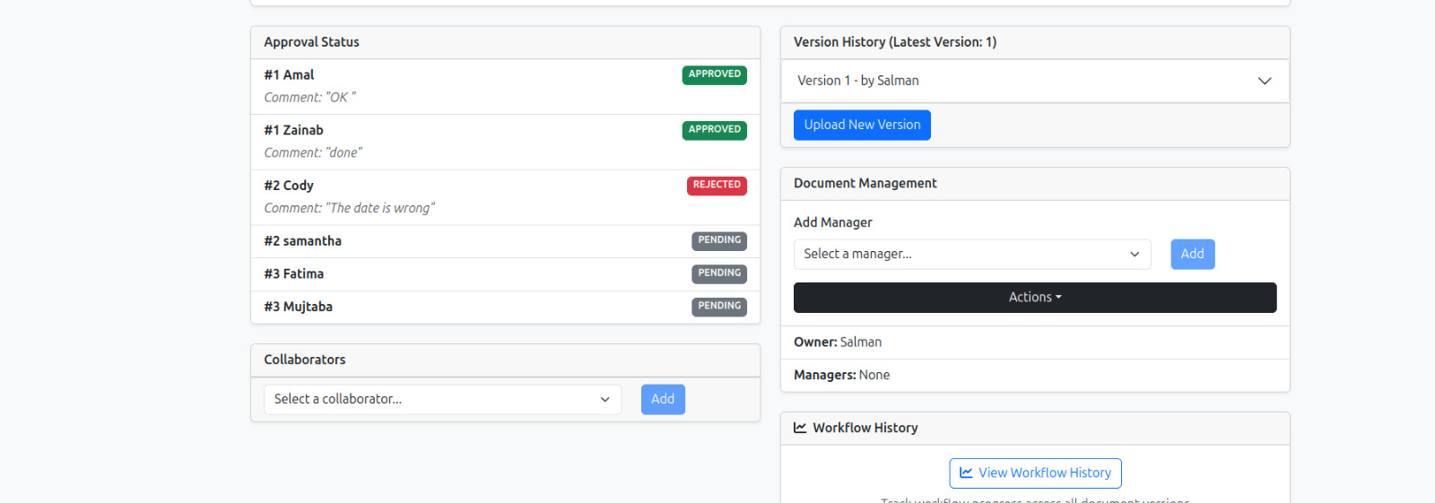Open the View Workflow History link
The image size is (1435, 503).
pos(1035,473)
